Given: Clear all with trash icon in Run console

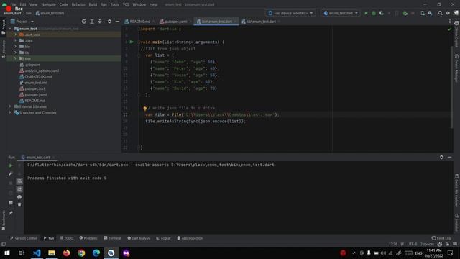Looking at the screenshot, I should click(19, 204).
